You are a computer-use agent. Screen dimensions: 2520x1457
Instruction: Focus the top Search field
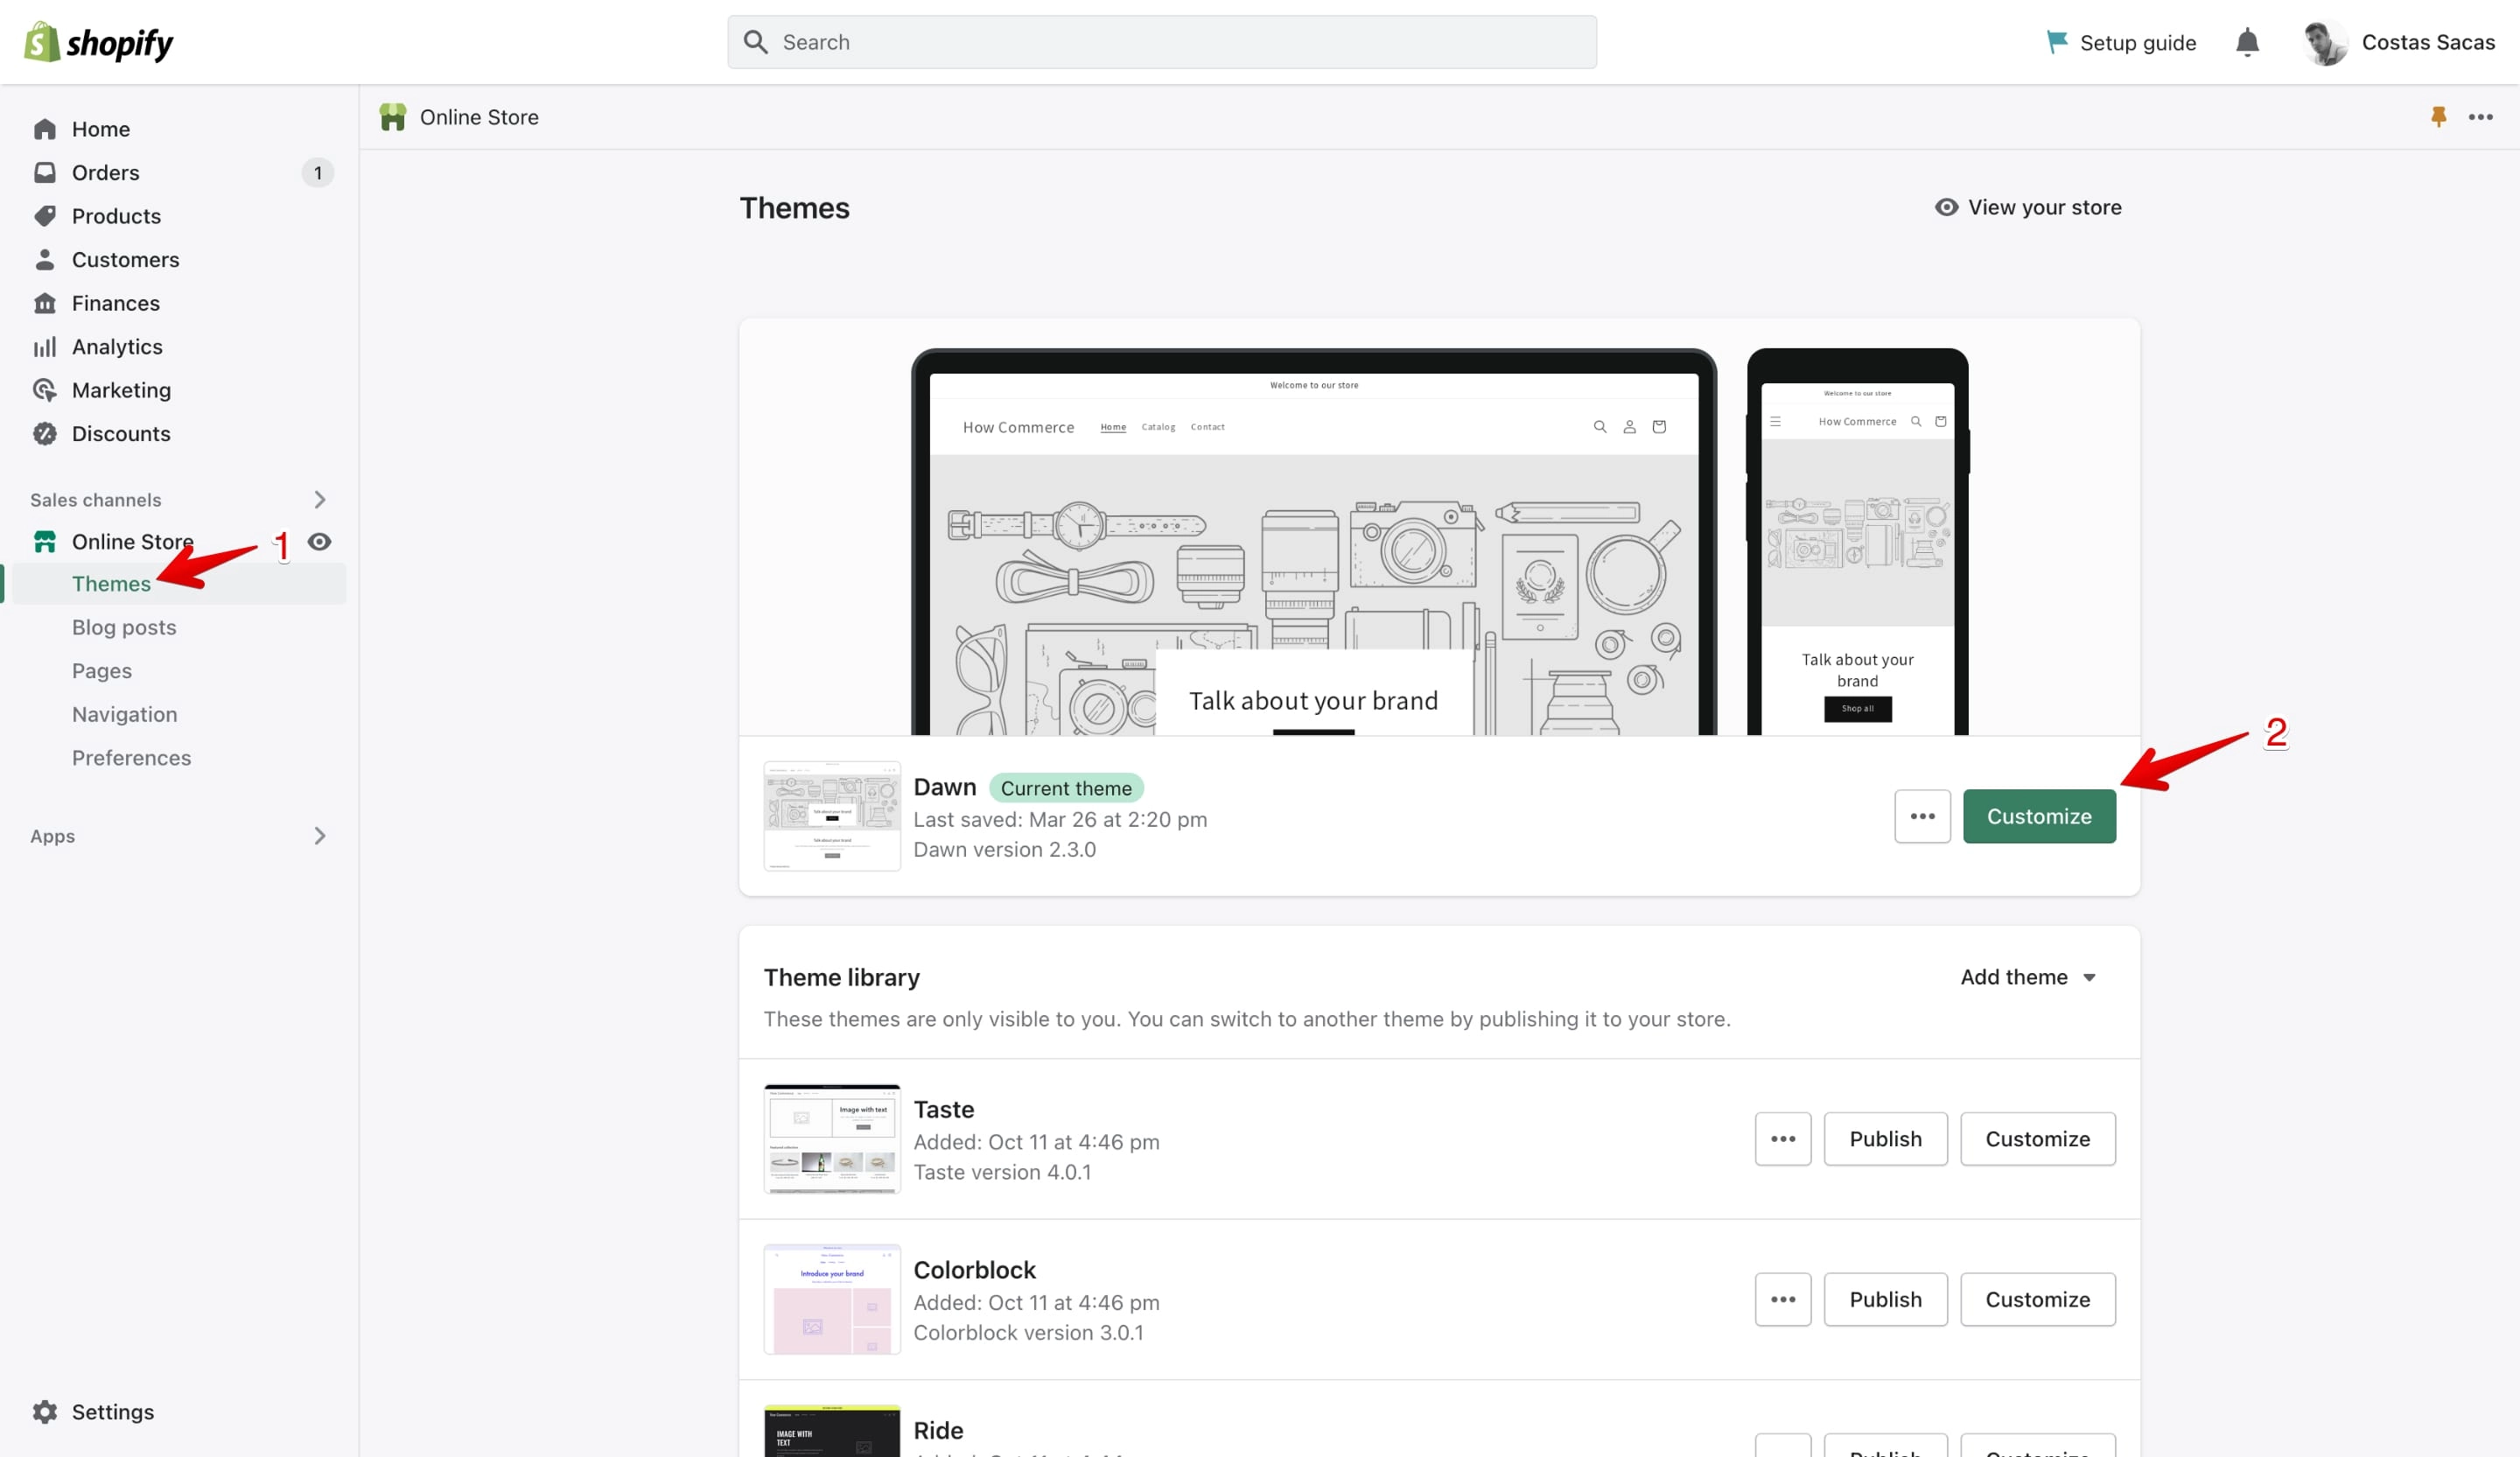coord(1162,42)
